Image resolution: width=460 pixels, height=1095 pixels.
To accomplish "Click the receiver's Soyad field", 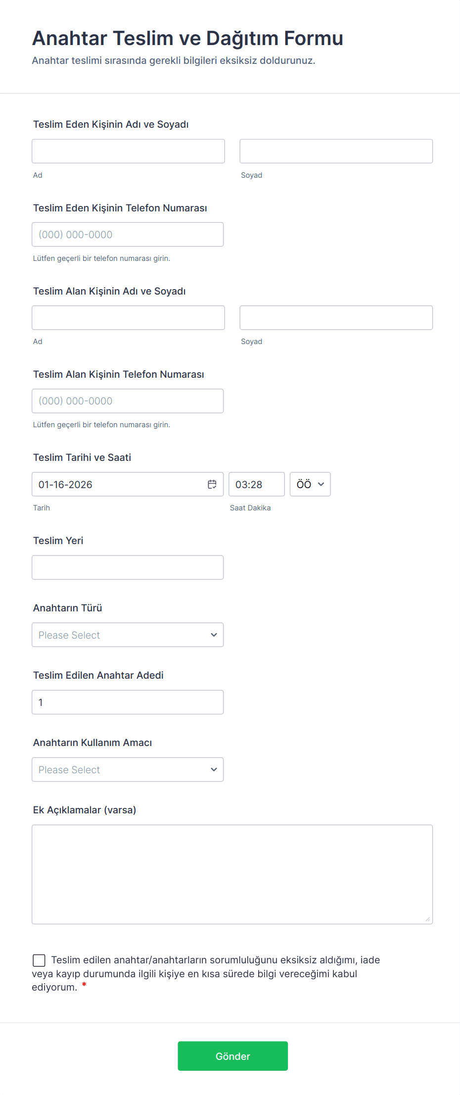I will coord(336,317).
